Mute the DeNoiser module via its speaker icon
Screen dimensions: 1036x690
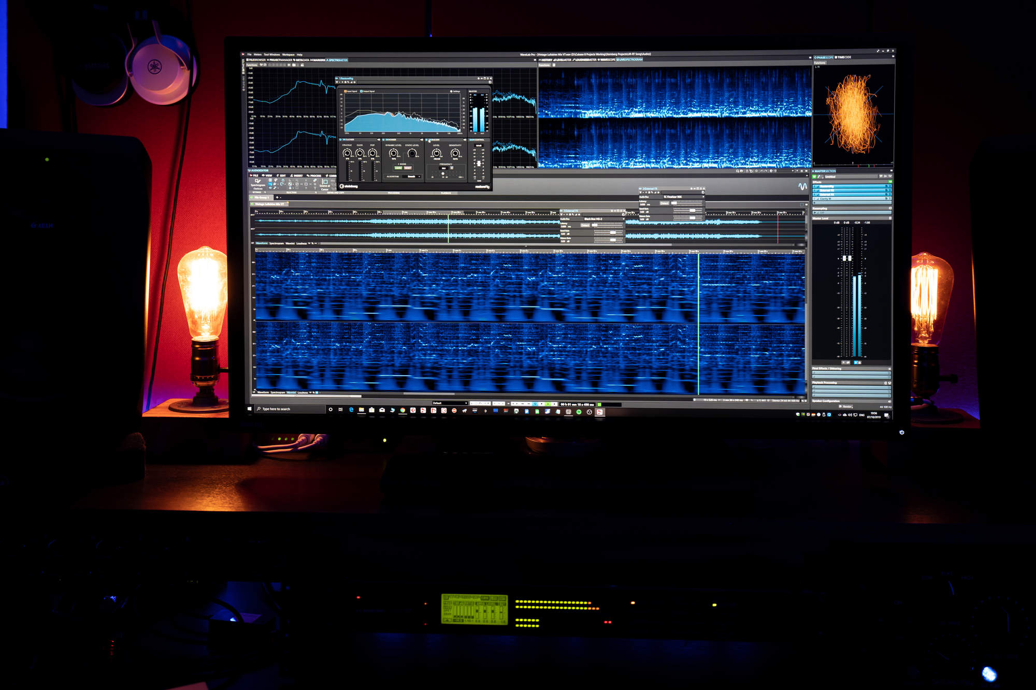point(422,139)
